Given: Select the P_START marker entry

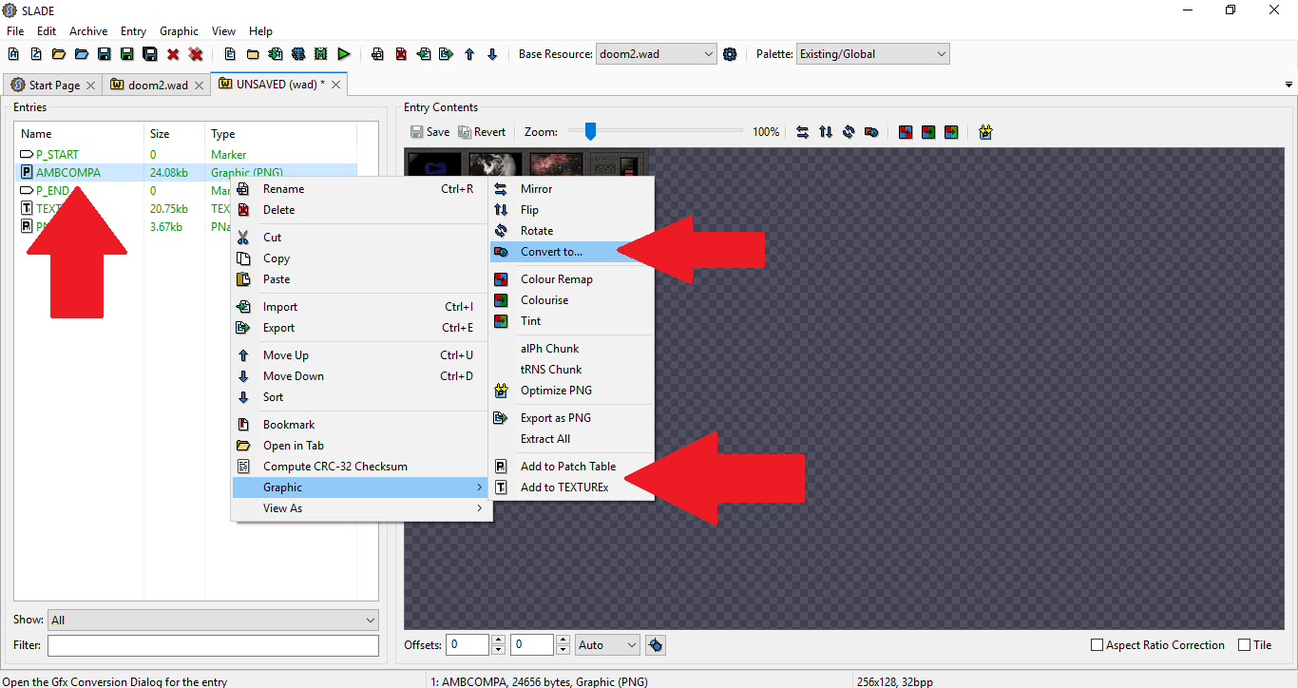Looking at the screenshot, I should point(186,154).
